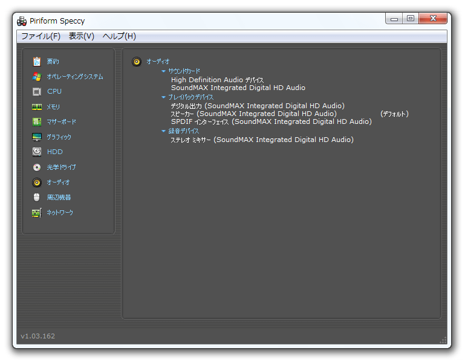
Task: Open the 表示(V) menu
Action: (x=82, y=36)
